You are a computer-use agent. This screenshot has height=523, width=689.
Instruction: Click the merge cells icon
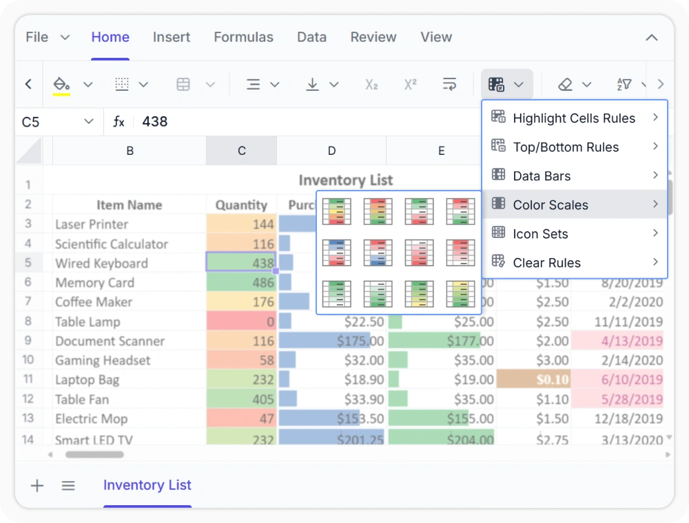[x=183, y=84]
